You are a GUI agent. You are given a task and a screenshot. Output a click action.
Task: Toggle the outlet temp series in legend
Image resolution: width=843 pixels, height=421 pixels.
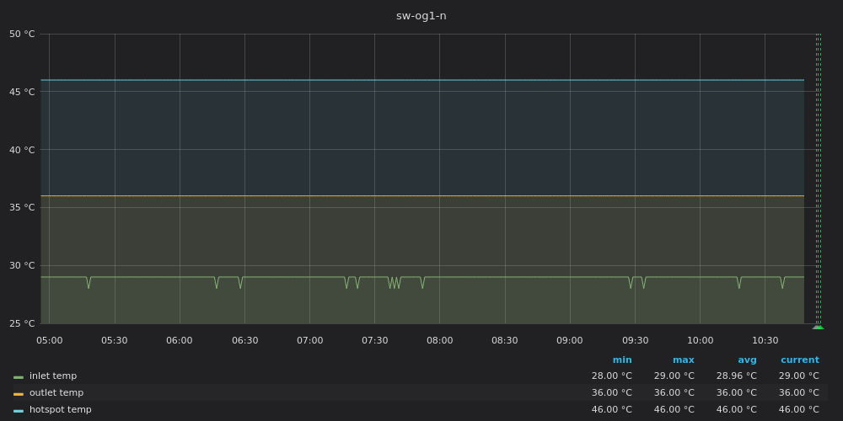(x=56, y=393)
